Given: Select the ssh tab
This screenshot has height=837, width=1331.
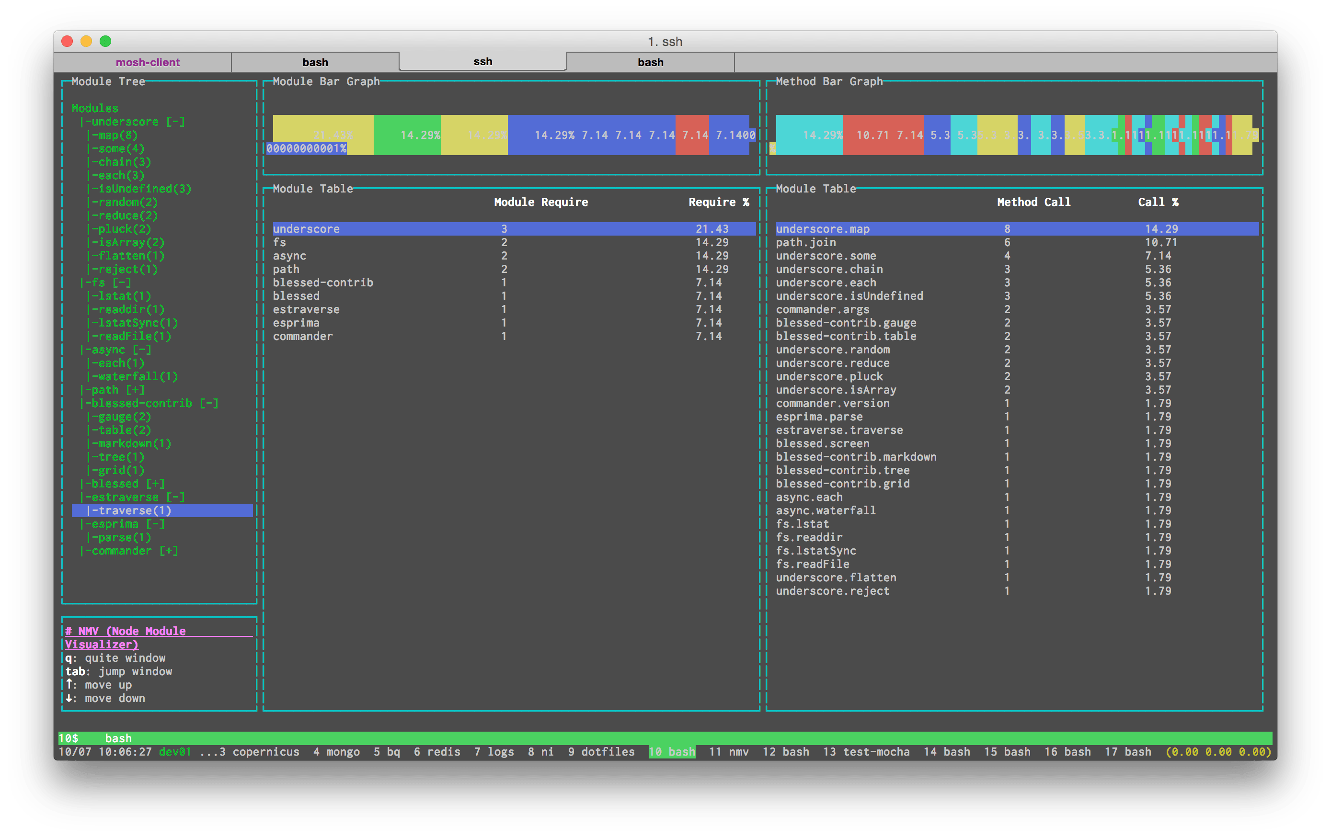Looking at the screenshot, I should click(x=482, y=61).
